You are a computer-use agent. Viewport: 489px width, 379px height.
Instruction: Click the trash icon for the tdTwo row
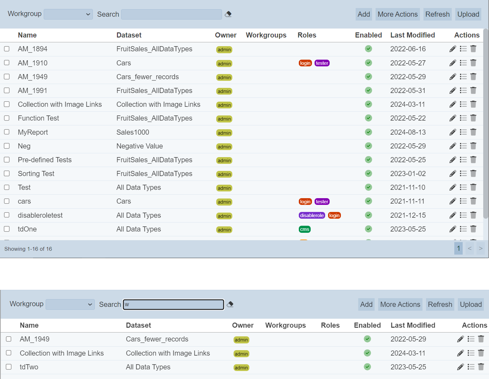[x=481, y=367]
